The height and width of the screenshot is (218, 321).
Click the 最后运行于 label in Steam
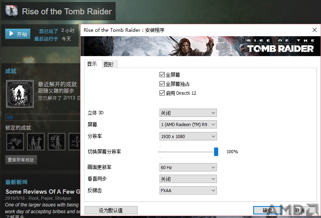pyautogui.click(x=46, y=39)
